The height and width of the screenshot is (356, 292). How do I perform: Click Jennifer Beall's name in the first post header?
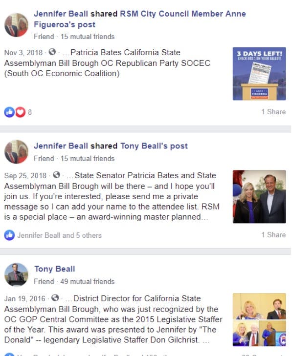tap(61, 14)
